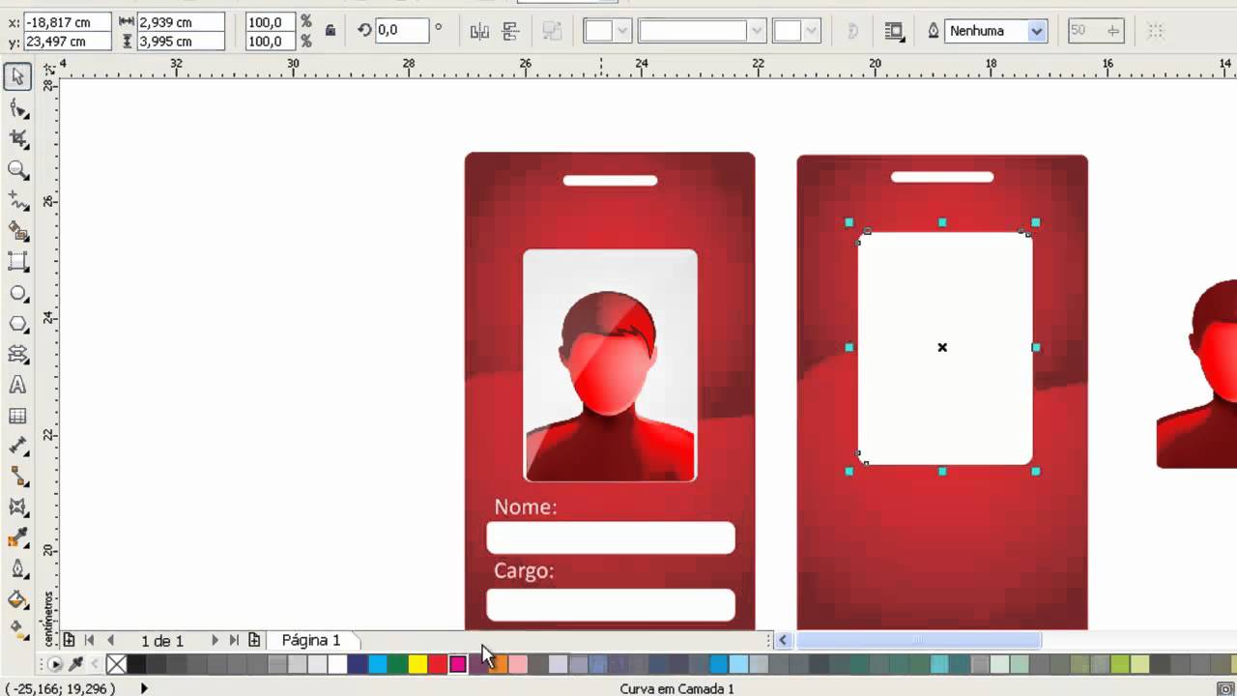Select the Dimension tool
This screenshot has height=696, width=1237.
coord(17,446)
